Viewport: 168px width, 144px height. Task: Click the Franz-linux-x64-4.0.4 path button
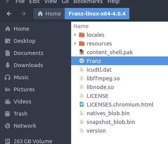point(97,14)
